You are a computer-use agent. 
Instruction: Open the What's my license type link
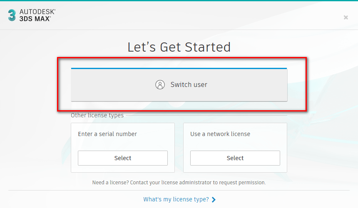pos(176,199)
